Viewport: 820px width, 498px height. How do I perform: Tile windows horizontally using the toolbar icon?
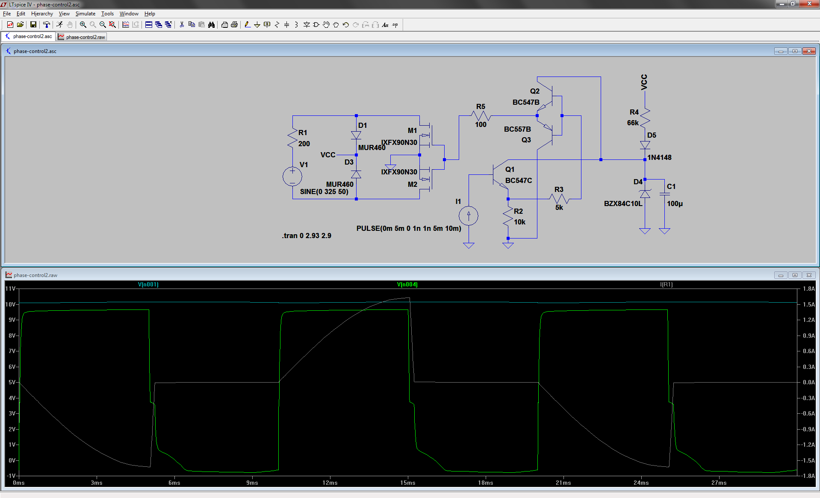coord(149,25)
